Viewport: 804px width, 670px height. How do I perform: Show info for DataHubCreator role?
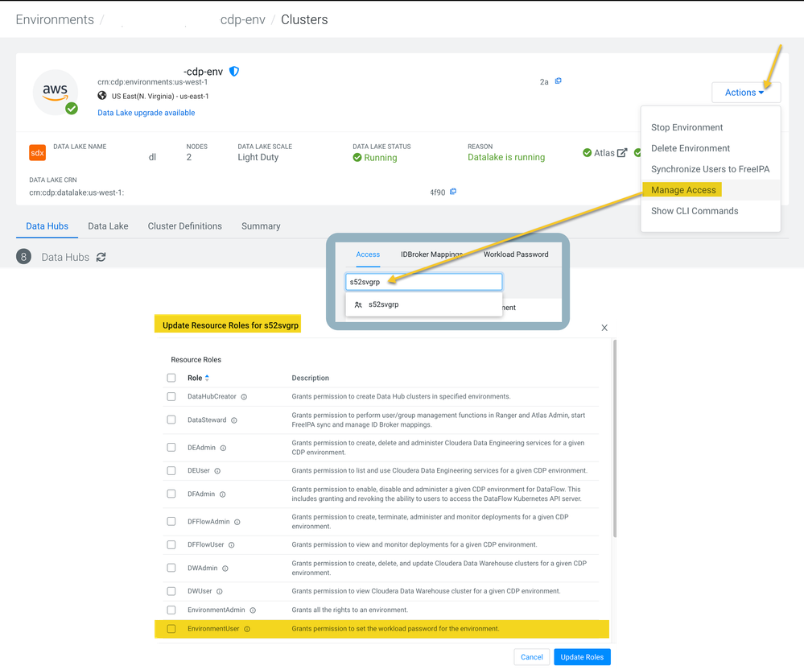[244, 397]
